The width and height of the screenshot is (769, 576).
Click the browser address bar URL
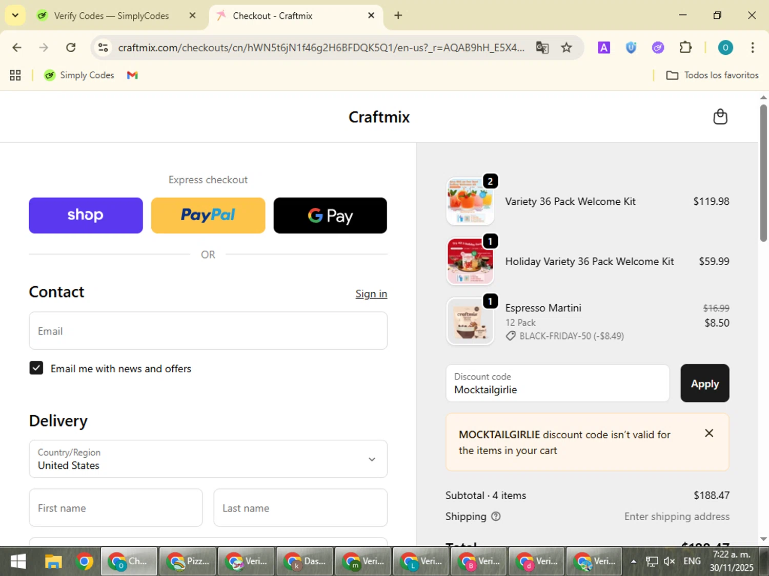point(321,48)
